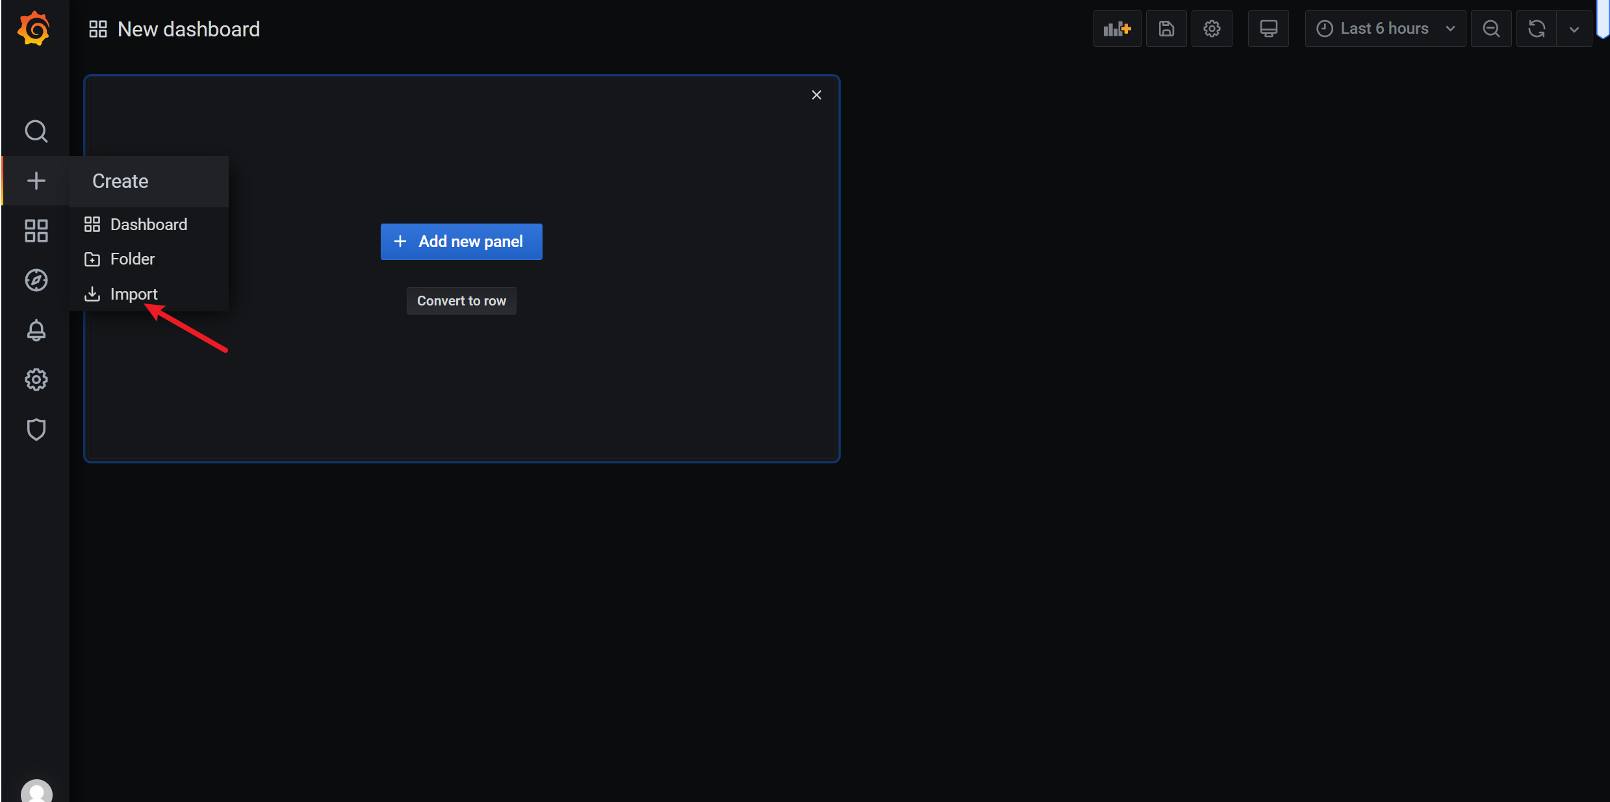Expand refresh interval dropdown arrow
The height and width of the screenshot is (802, 1610).
(x=1574, y=29)
